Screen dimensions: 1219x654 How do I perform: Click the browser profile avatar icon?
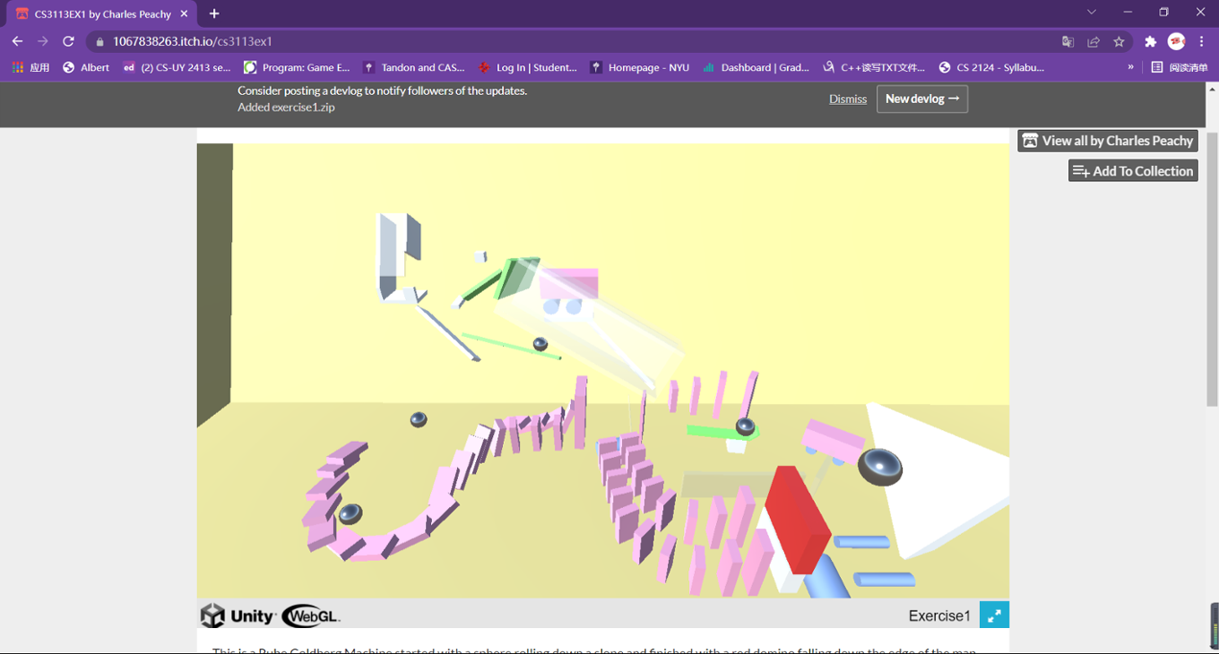click(x=1176, y=41)
